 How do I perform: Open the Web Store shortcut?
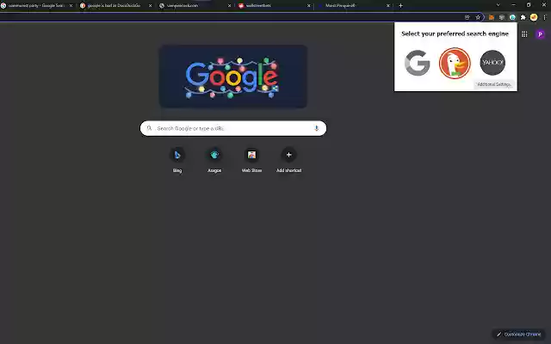(251, 160)
